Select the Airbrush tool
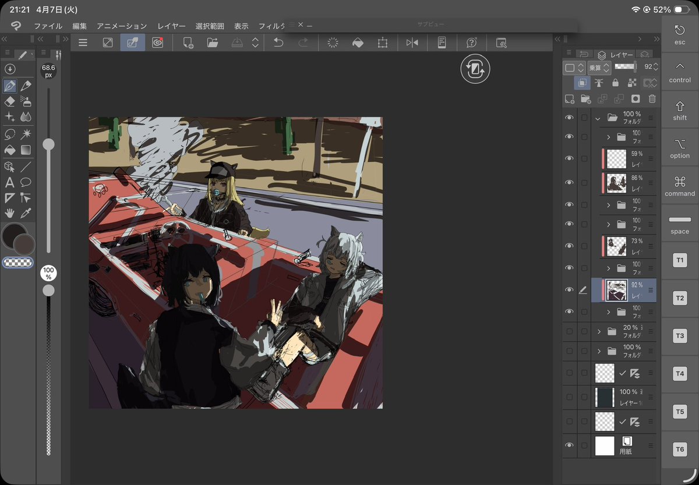 pos(26,101)
